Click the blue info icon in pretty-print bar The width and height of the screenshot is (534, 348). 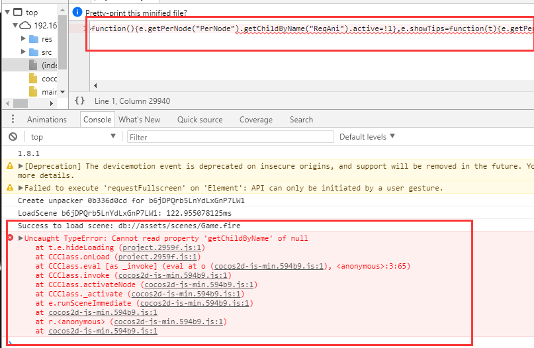(x=77, y=13)
